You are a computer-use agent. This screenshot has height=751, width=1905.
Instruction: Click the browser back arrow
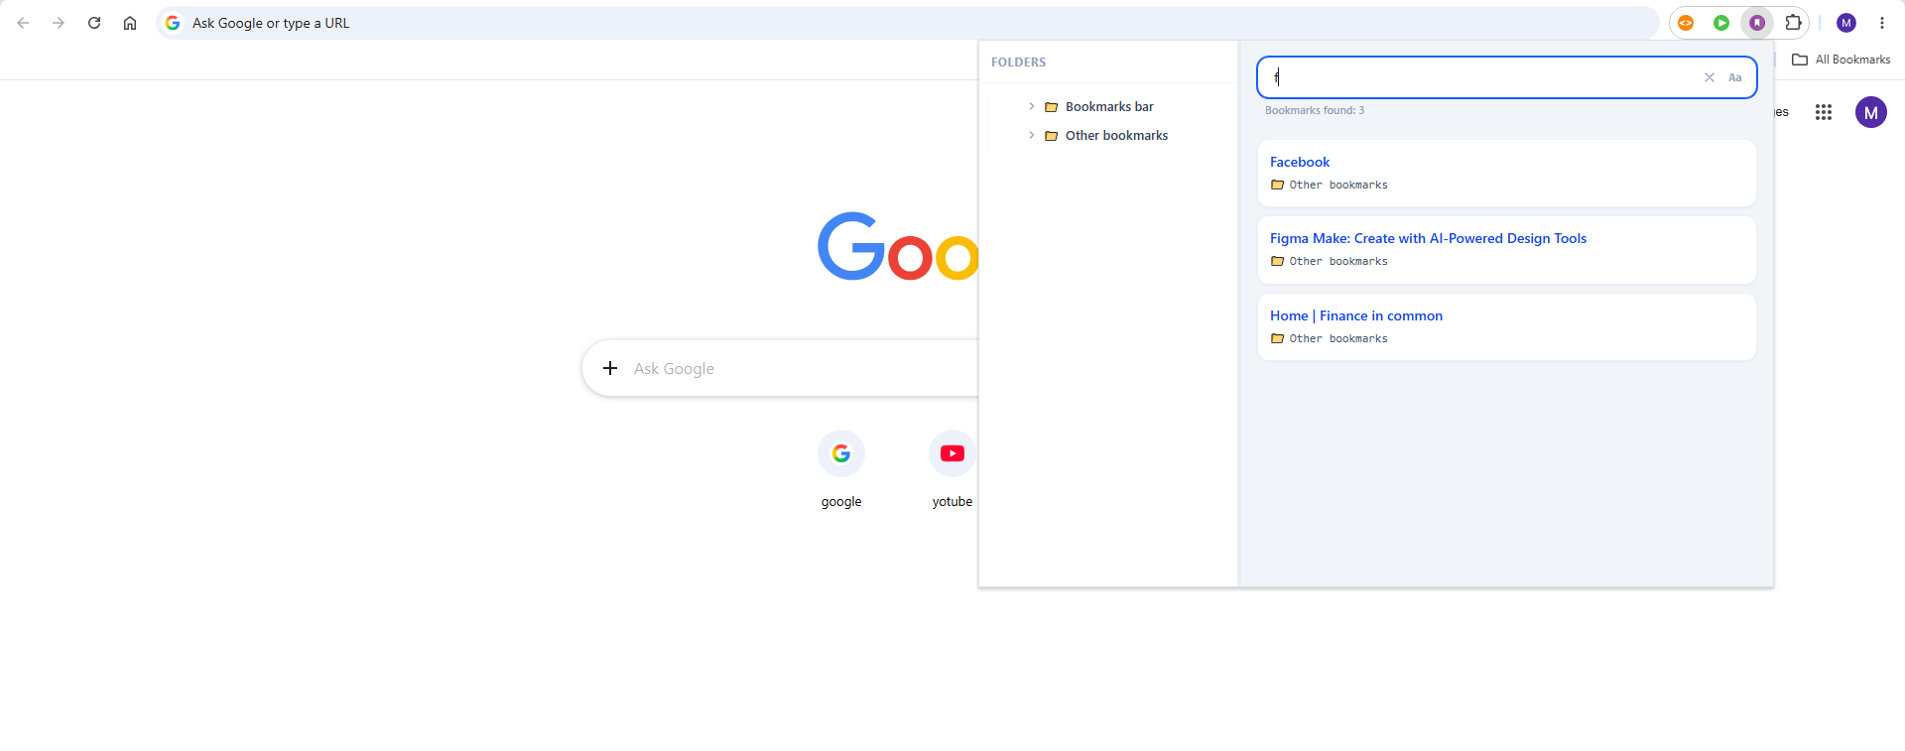23,23
